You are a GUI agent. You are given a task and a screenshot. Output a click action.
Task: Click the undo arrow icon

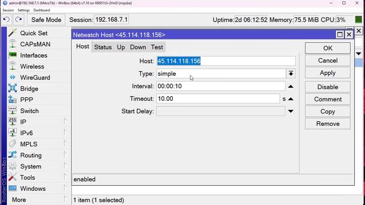coord(6,20)
